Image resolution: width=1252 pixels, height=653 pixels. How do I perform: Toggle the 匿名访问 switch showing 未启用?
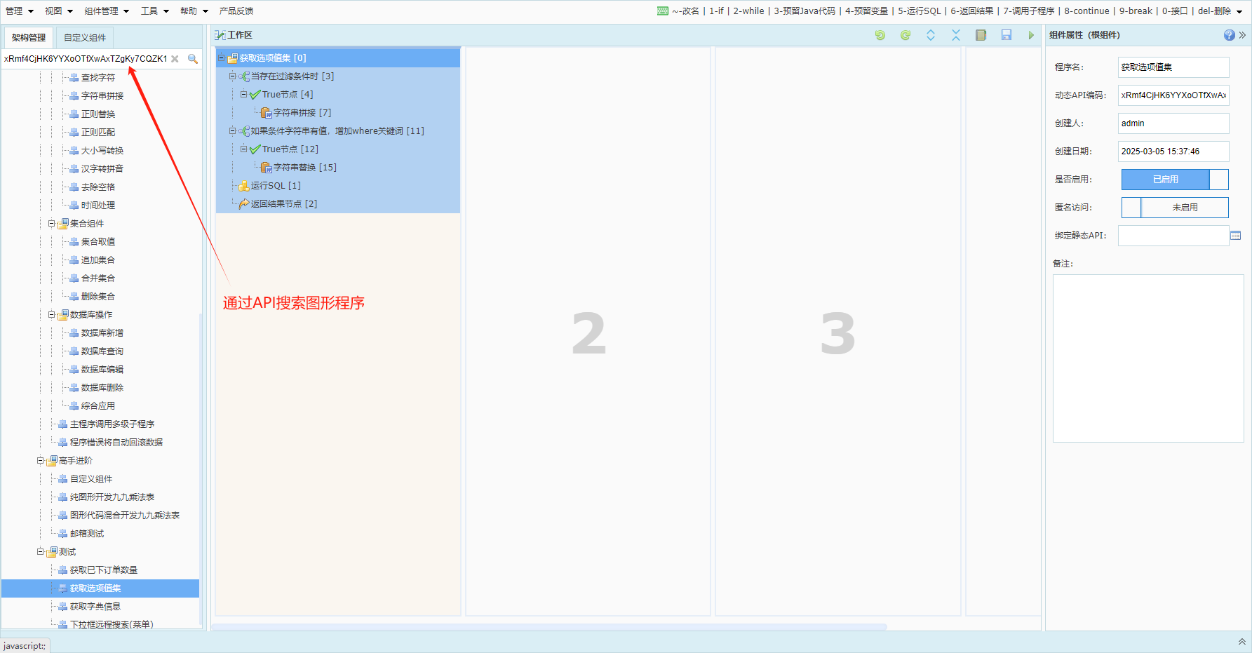(x=1175, y=208)
